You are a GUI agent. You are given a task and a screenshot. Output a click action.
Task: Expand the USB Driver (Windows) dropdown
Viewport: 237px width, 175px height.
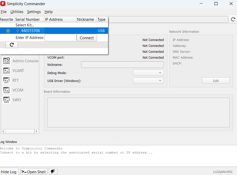pos(148,81)
